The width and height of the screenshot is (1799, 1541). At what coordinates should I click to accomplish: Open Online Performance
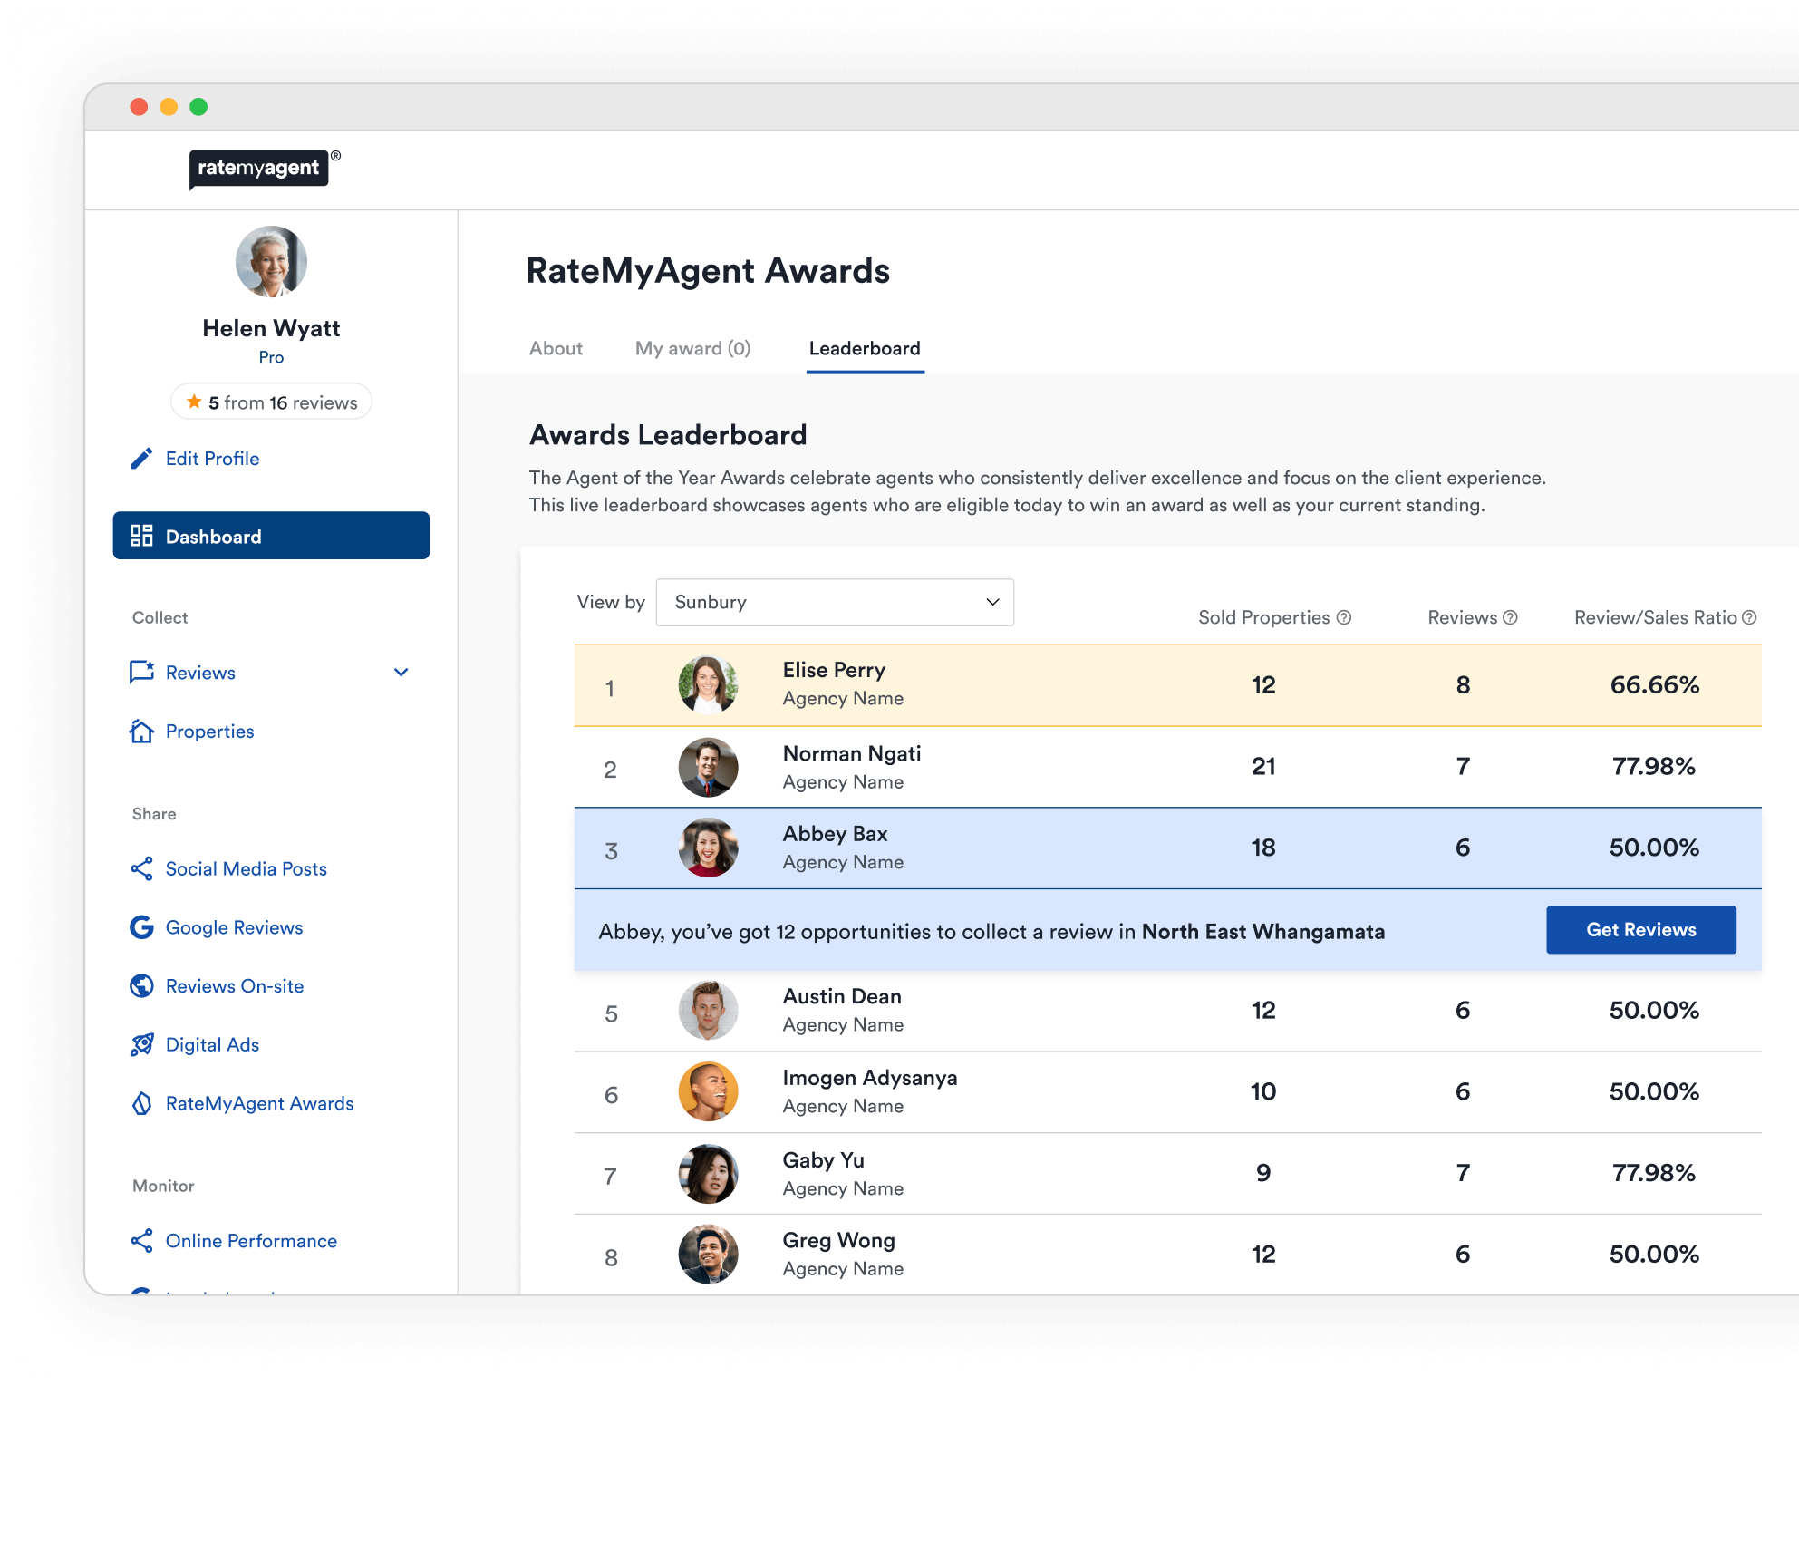(x=251, y=1241)
